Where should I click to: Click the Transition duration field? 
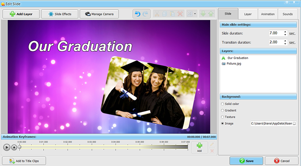(276, 42)
